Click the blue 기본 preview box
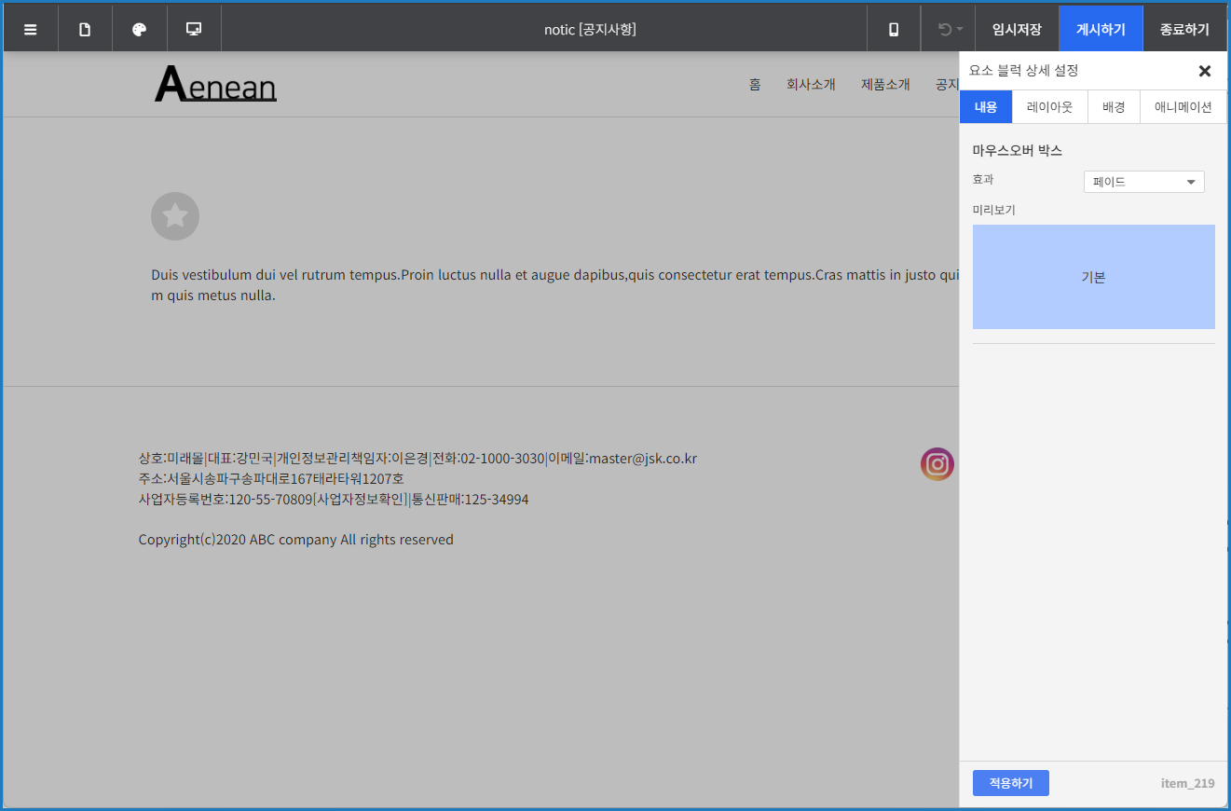Viewport: 1231px width, 811px height. click(x=1093, y=277)
